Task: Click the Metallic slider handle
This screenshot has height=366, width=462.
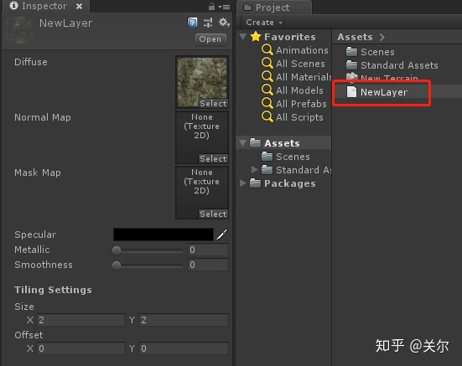Action: [x=117, y=250]
